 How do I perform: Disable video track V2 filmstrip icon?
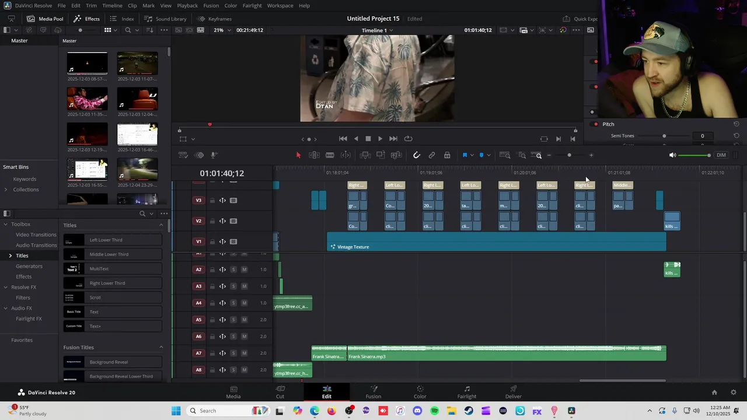[233, 221]
